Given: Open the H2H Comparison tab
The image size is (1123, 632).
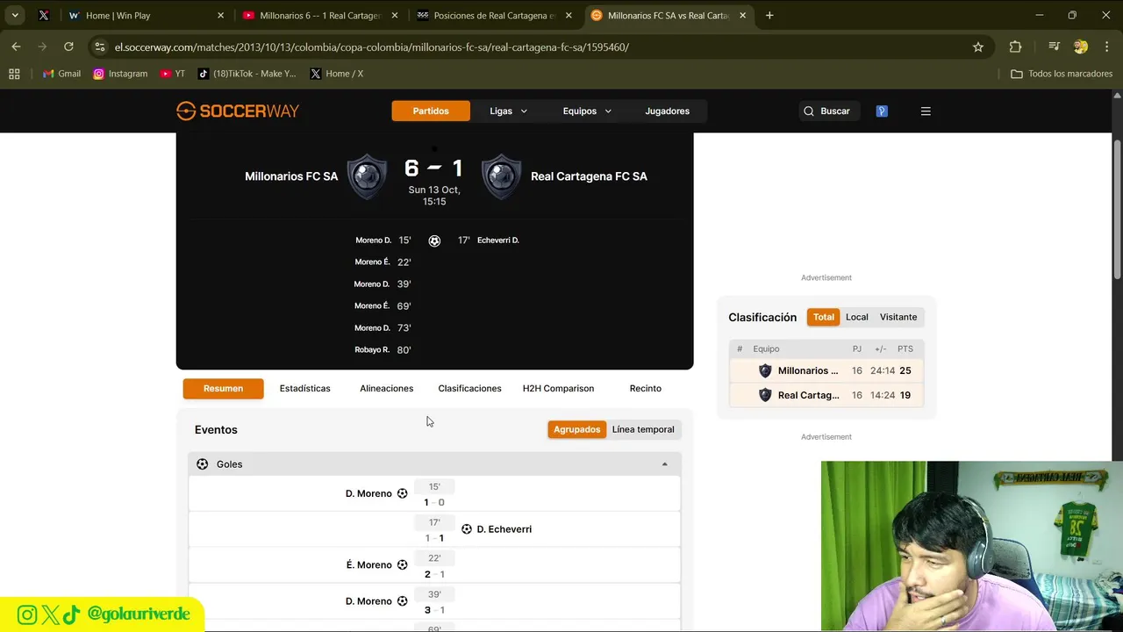Looking at the screenshot, I should coord(558,389).
